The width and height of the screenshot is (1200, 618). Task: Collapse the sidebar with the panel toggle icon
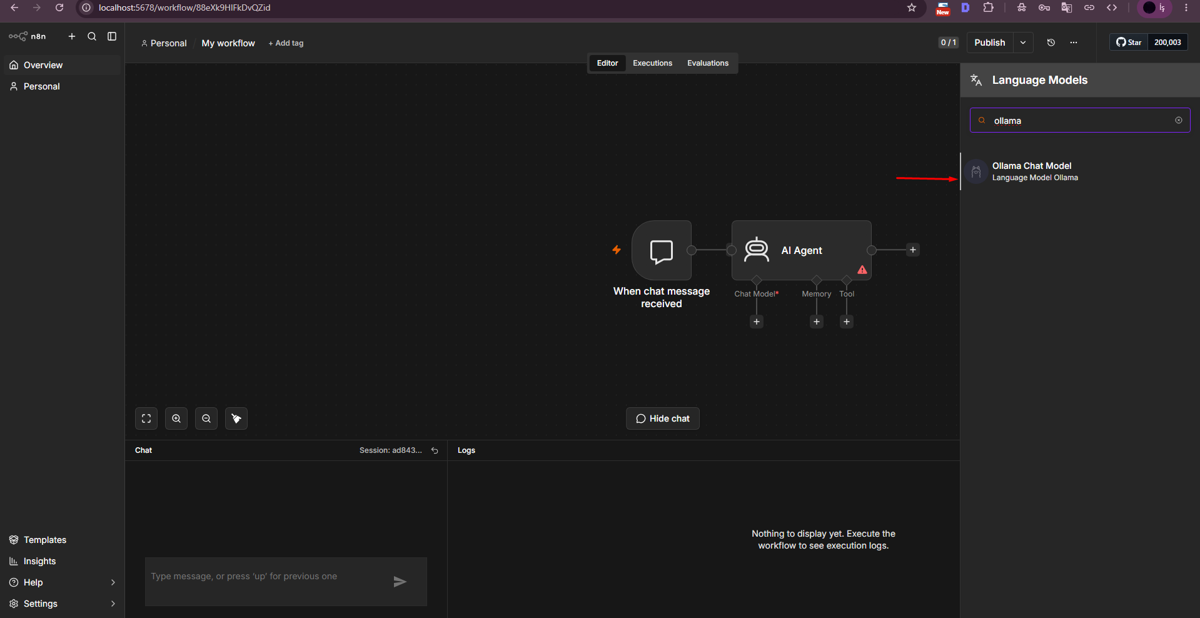[x=112, y=36]
